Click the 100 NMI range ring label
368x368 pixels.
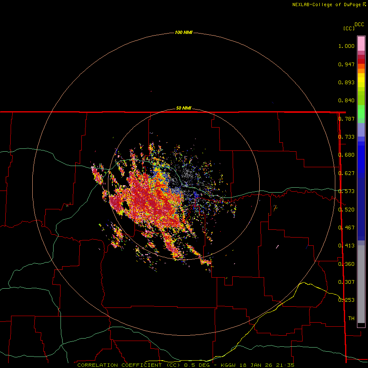click(x=184, y=32)
